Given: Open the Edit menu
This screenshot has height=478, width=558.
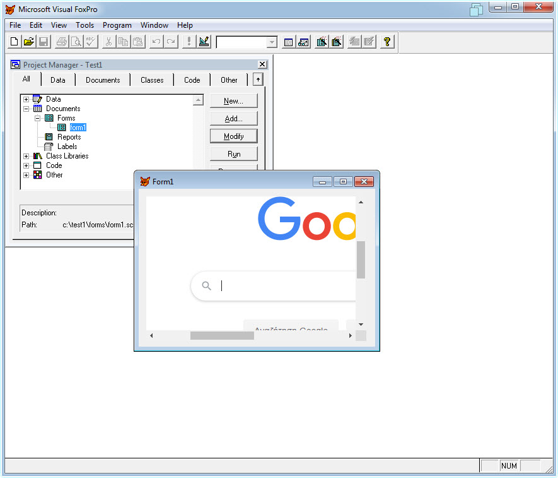Looking at the screenshot, I should (35, 25).
